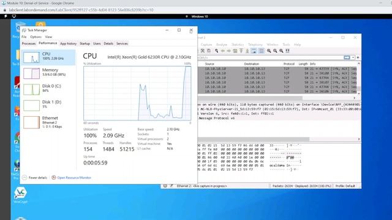Switch to the Services tab
The image size is (392, 220).
click(122, 43)
